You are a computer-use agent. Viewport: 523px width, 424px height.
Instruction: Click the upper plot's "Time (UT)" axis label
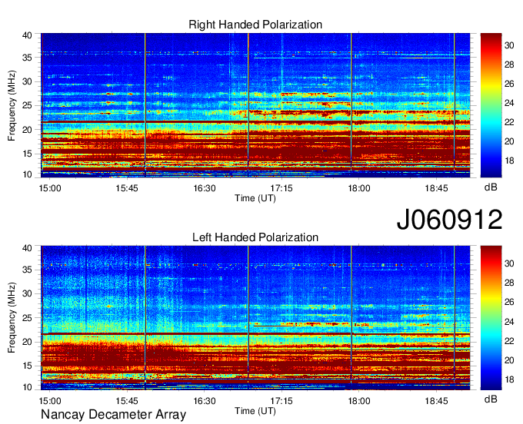(x=255, y=198)
